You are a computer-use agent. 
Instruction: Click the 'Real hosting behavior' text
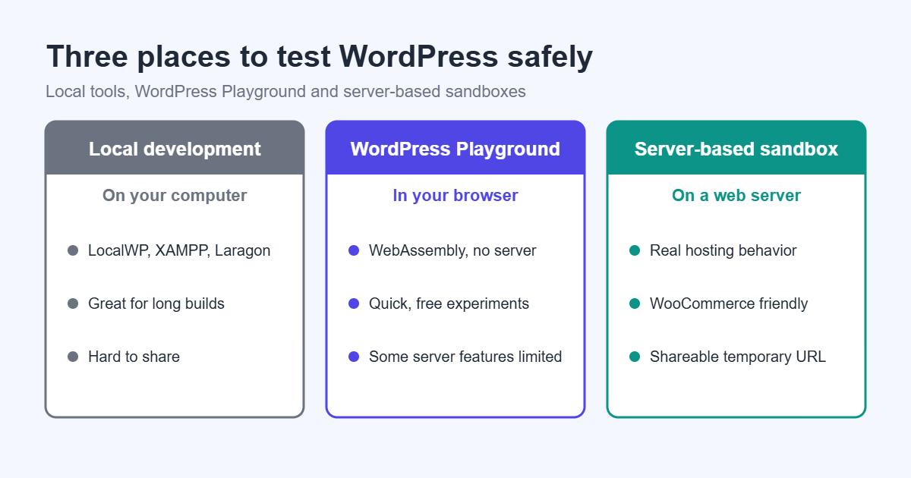point(723,250)
